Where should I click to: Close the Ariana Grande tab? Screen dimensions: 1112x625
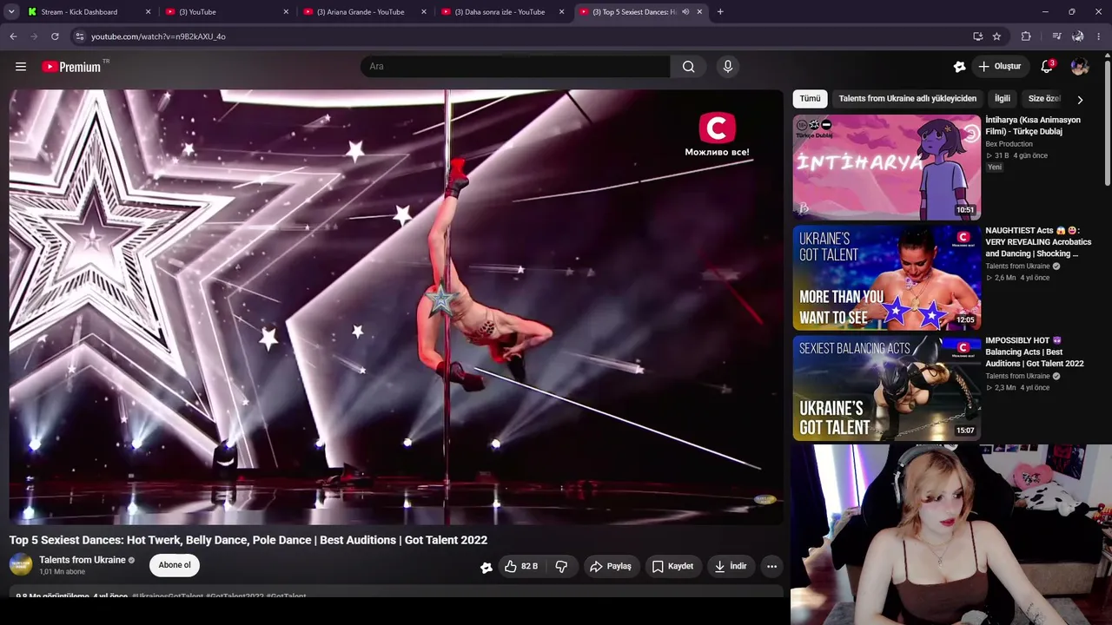[x=424, y=12]
